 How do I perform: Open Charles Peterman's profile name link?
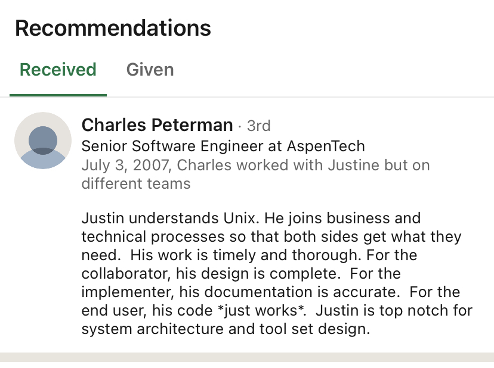tap(157, 125)
